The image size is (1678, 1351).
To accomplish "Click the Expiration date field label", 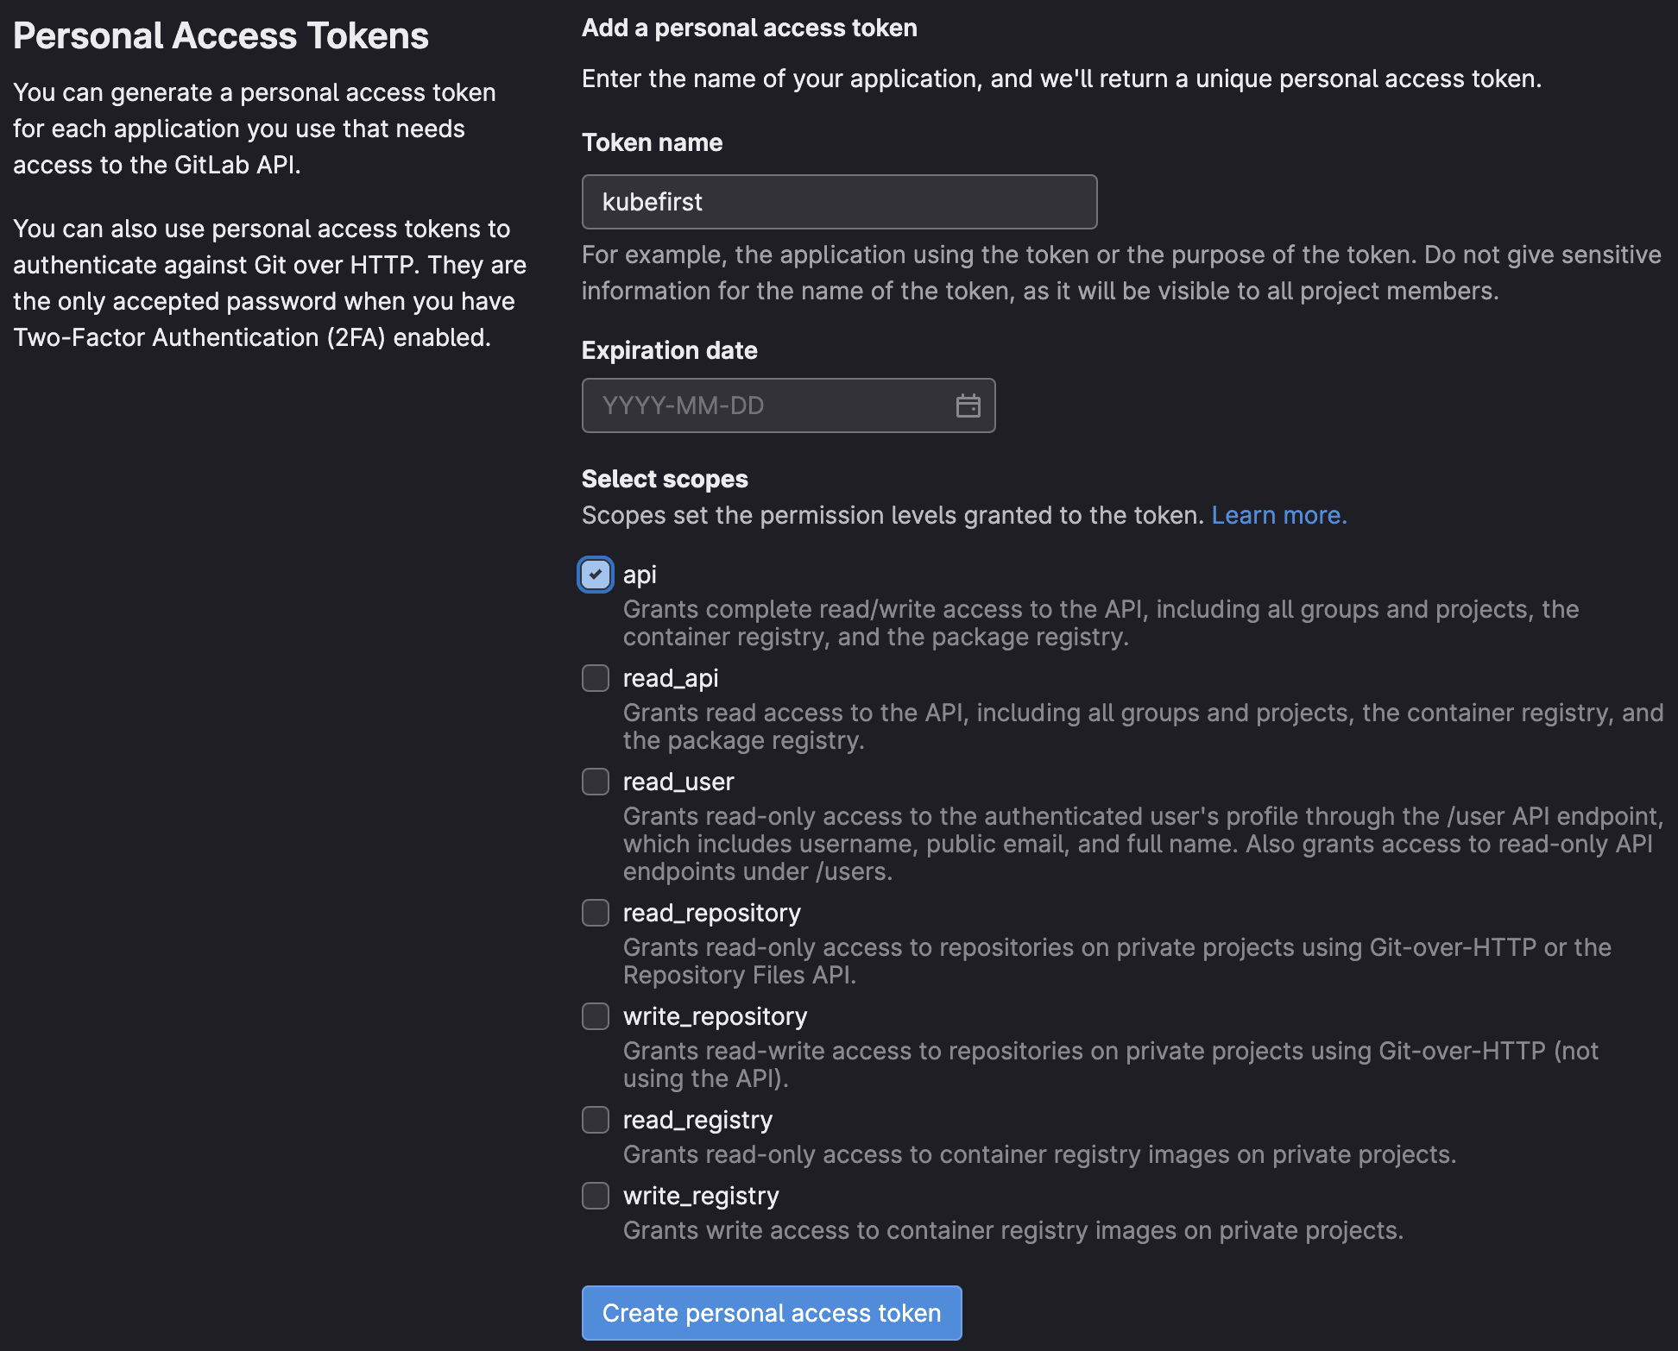I will 669,350.
